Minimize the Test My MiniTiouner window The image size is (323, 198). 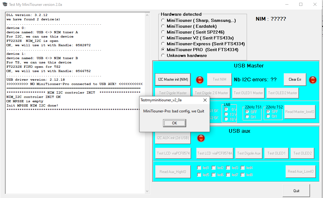(x=287, y=4)
